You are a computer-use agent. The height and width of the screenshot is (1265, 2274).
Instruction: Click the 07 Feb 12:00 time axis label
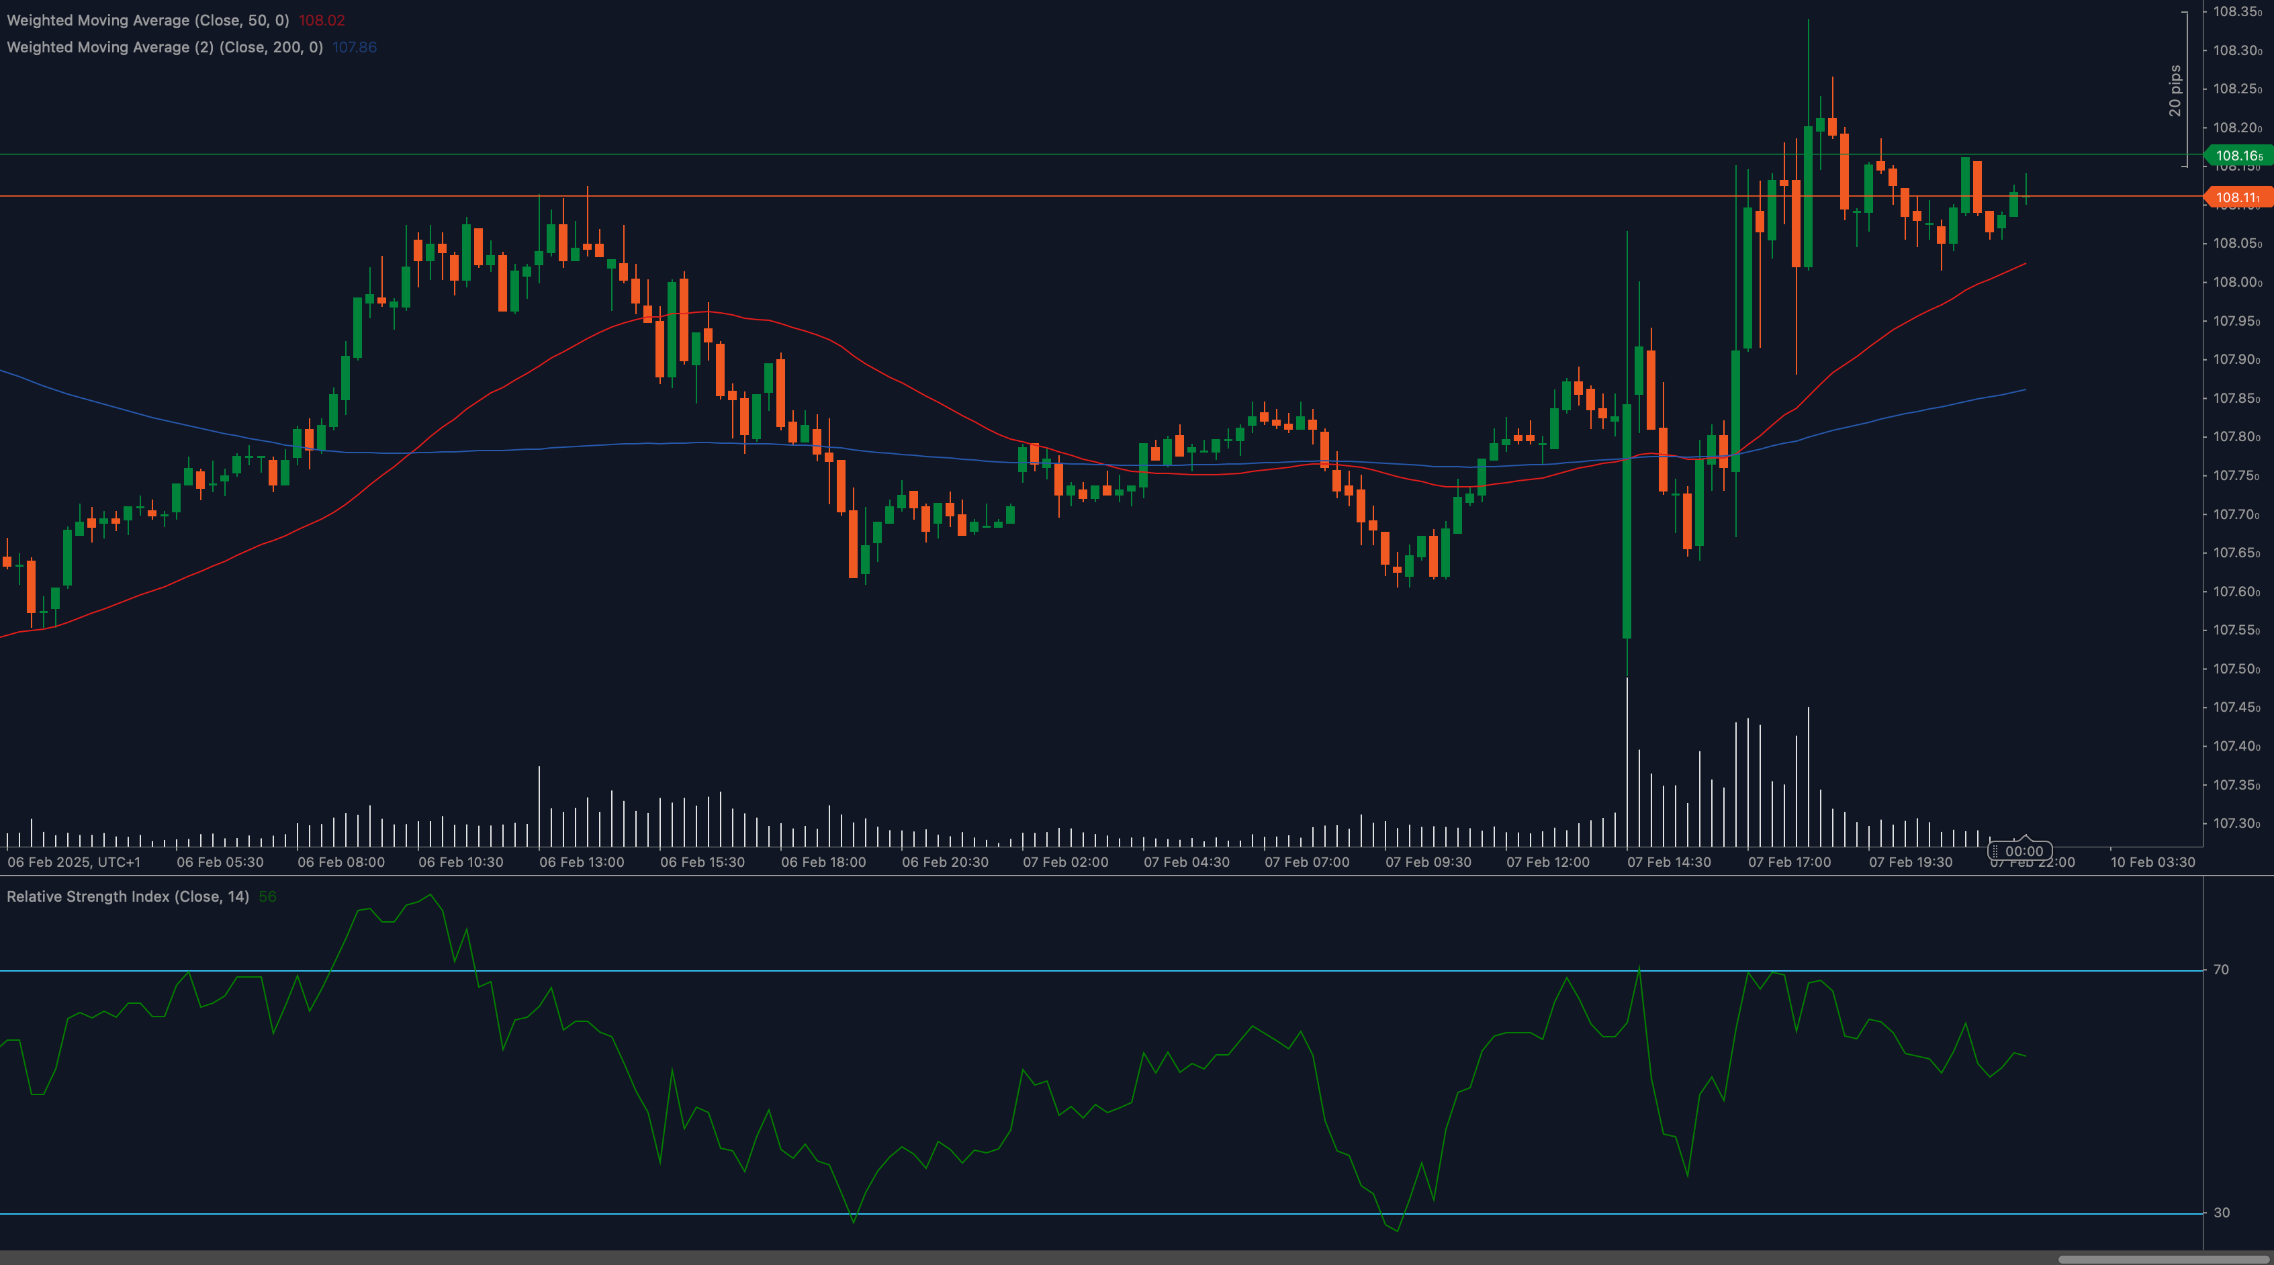pos(1547,861)
